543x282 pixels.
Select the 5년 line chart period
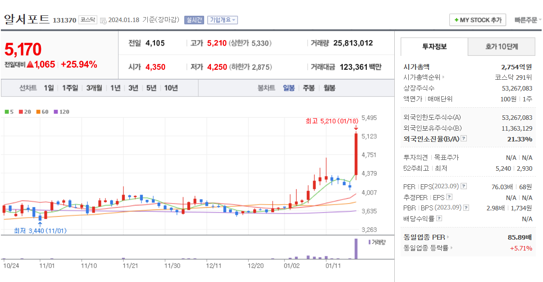[x=151, y=88]
